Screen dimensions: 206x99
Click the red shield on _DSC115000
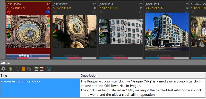click(9, 12)
